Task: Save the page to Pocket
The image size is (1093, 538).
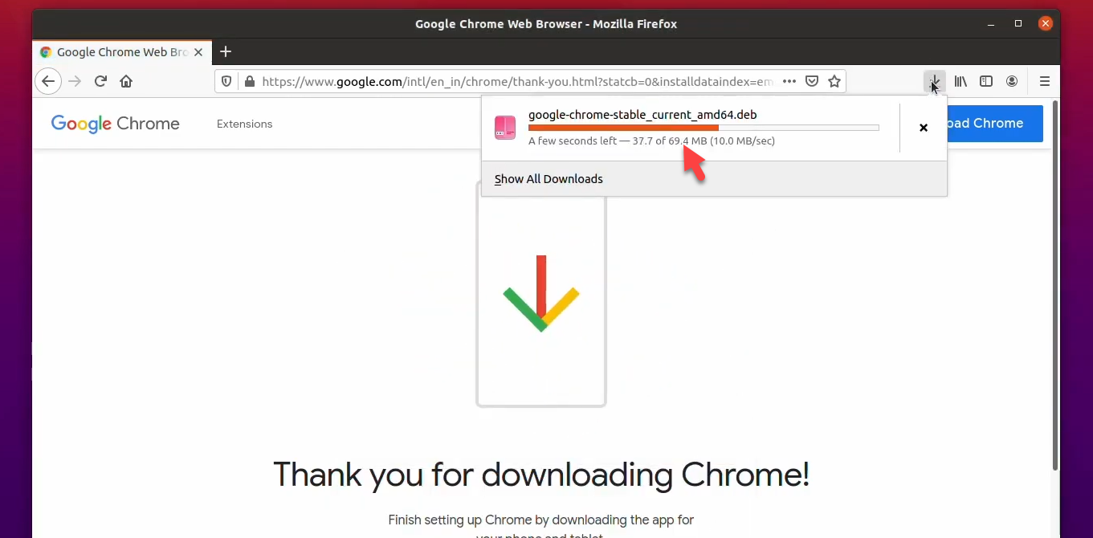Action: [812, 81]
